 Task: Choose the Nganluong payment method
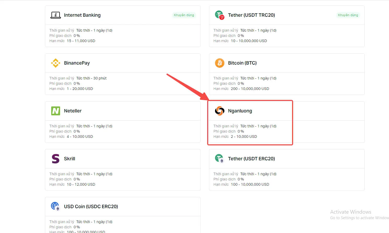pyautogui.click(x=240, y=111)
